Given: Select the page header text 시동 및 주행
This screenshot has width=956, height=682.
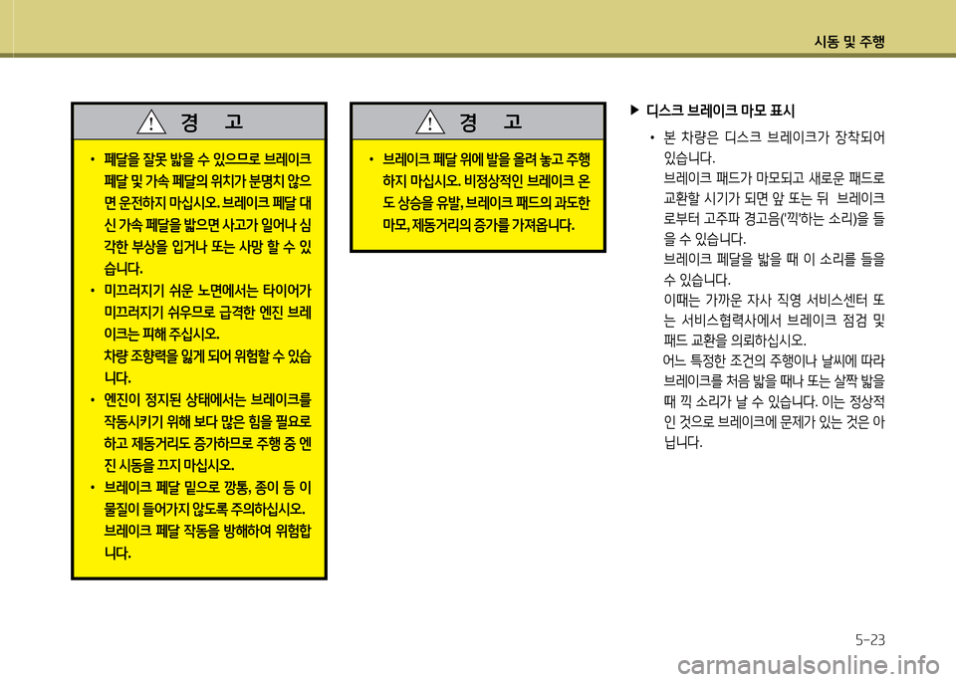Looking at the screenshot, I should [x=849, y=42].
